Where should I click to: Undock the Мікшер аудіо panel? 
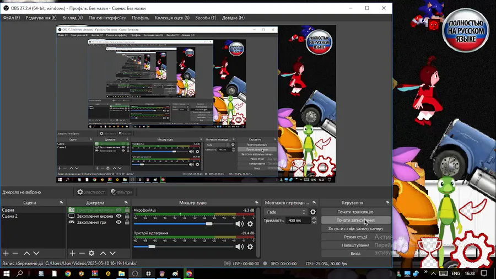(x=256, y=203)
